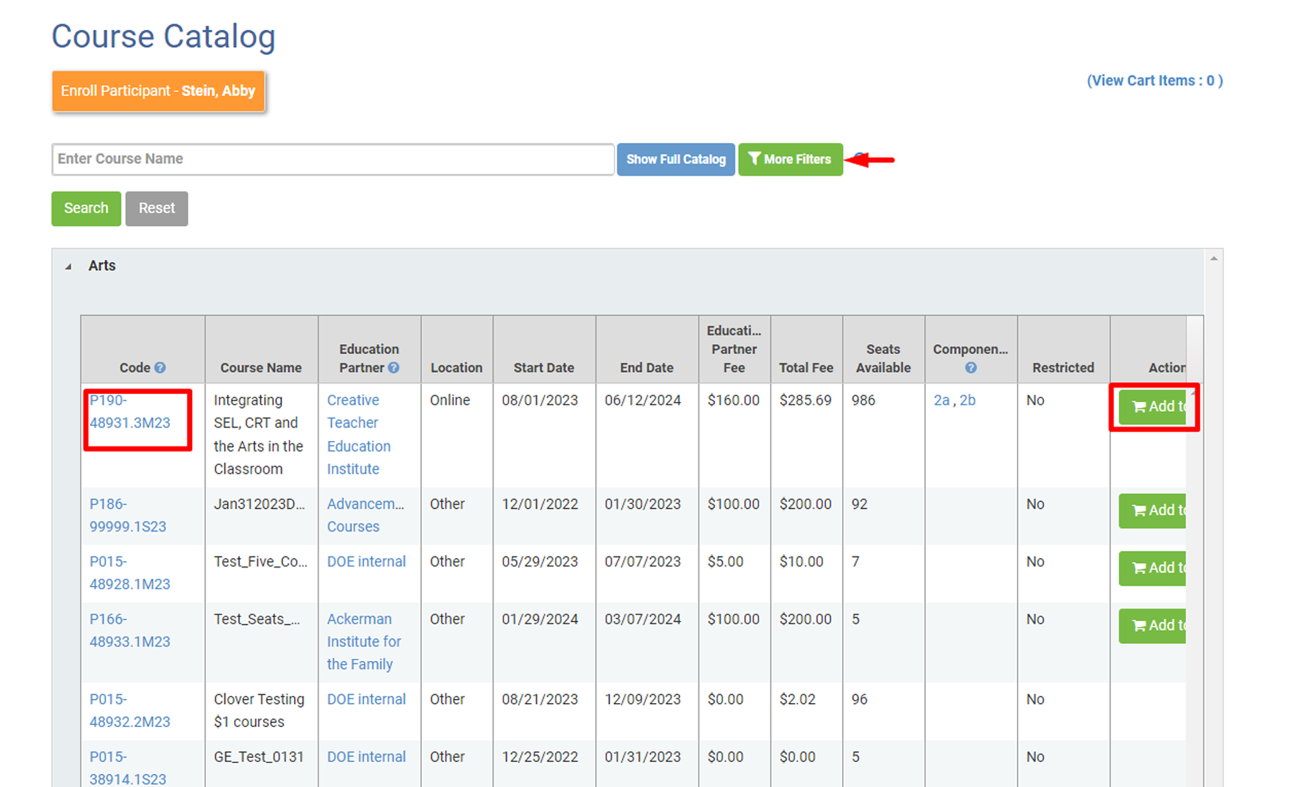
Task: Click the Education Partner help icon
Action: click(x=394, y=367)
